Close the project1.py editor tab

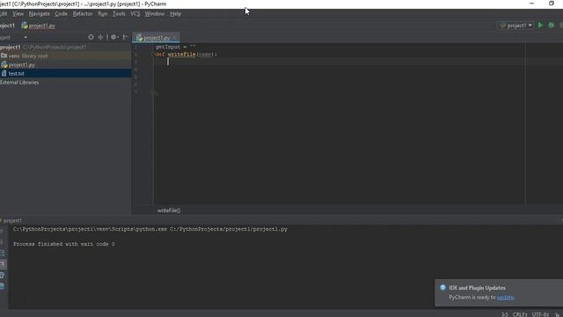(x=175, y=38)
